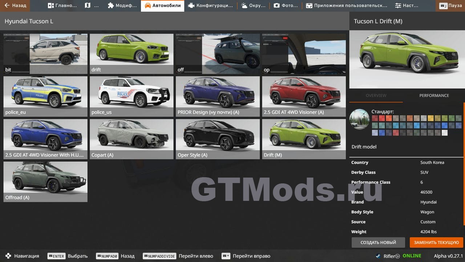Click the round environment preview circle
The width and height of the screenshot is (465, 262).
tap(359, 119)
